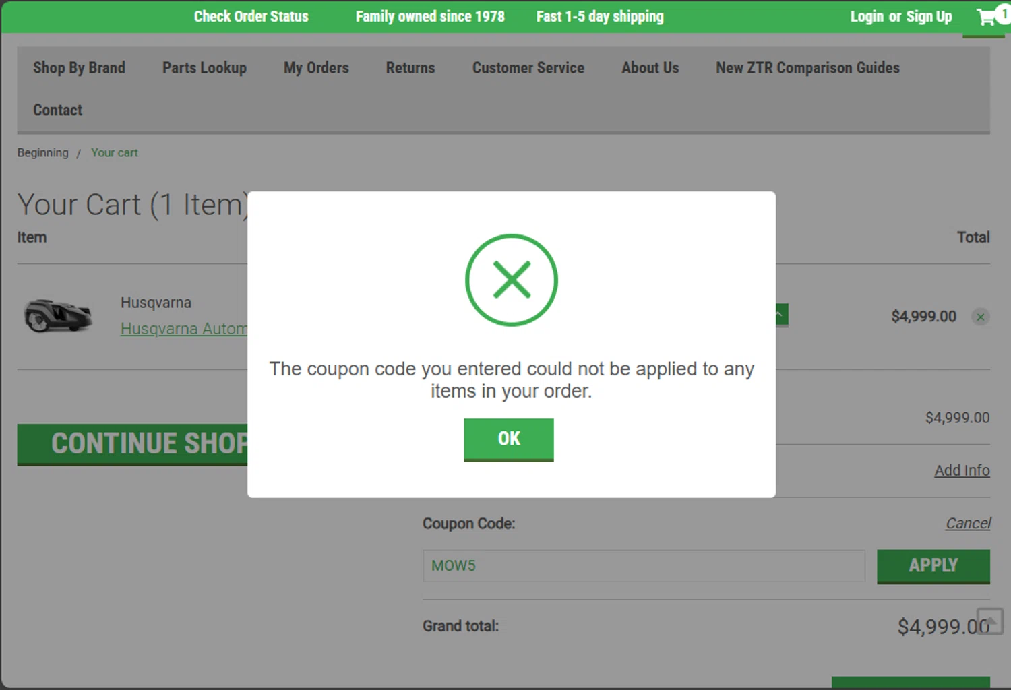1011x690 pixels.
Task: Click the Continue Shopping button
Action: (133, 444)
